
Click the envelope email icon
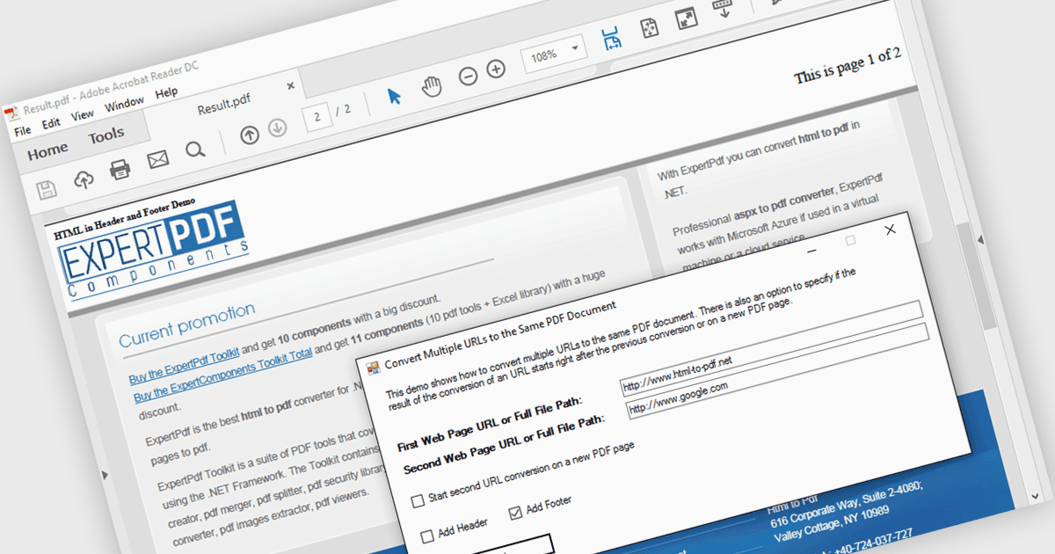click(158, 160)
